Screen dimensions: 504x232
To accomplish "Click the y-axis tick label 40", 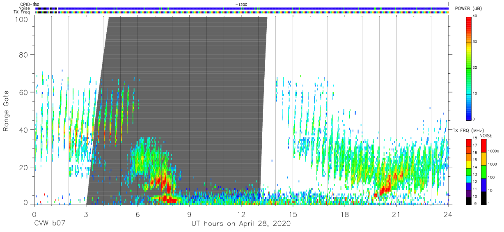I will [x=24, y=130].
